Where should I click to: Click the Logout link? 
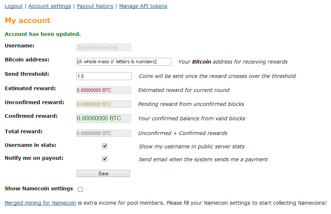point(14,6)
